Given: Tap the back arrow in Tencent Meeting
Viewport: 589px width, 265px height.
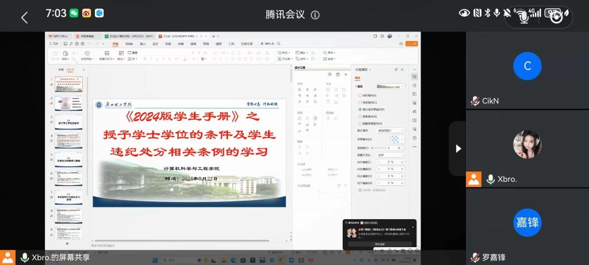Looking at the screenshot, I should (x=24, y=17).
